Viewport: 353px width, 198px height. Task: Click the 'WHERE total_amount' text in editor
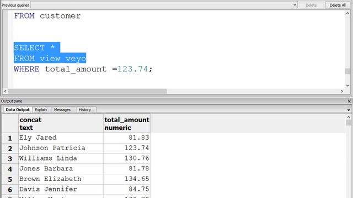click(60, 69)
